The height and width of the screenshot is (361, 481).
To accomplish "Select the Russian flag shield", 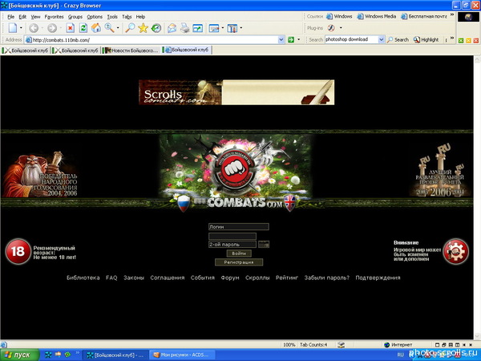I will click(x=184, y=203).
